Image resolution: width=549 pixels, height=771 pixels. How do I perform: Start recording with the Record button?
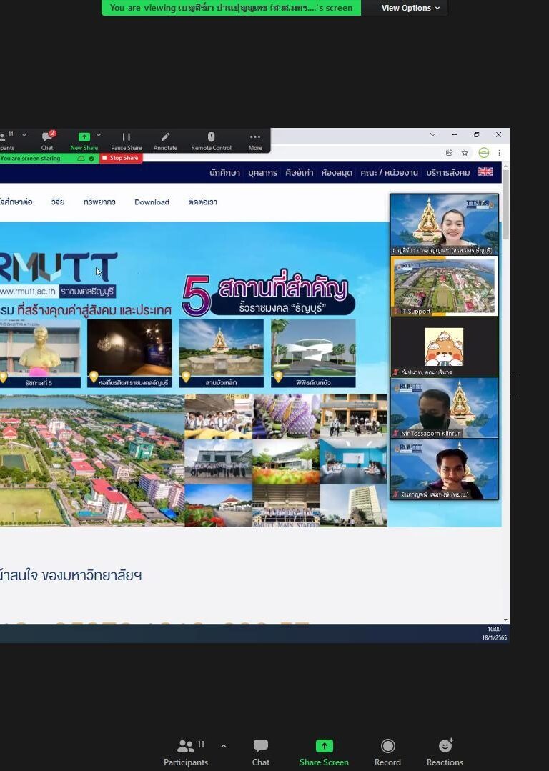387,753
